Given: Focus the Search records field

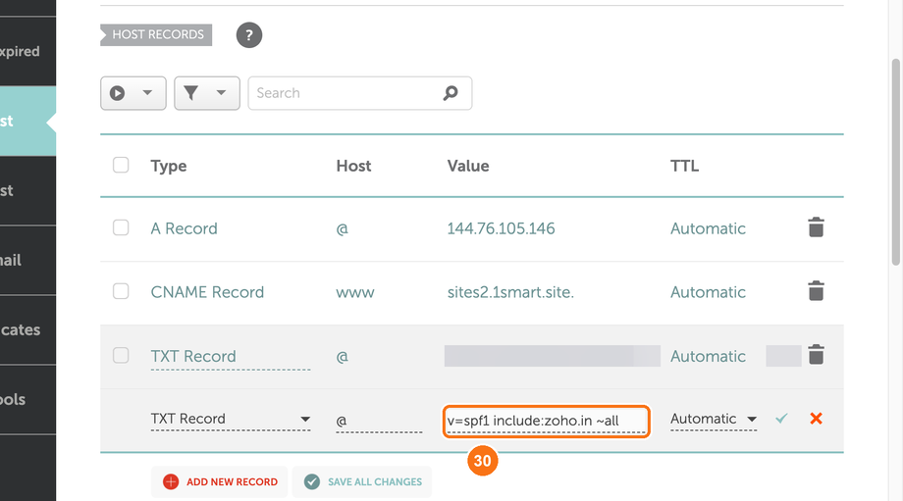Looking at the screenshot, I should coord(360,93).
